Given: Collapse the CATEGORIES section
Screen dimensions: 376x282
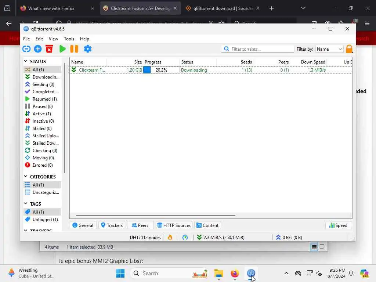Looking at the screenshot, I should click(x=26, y=177).
